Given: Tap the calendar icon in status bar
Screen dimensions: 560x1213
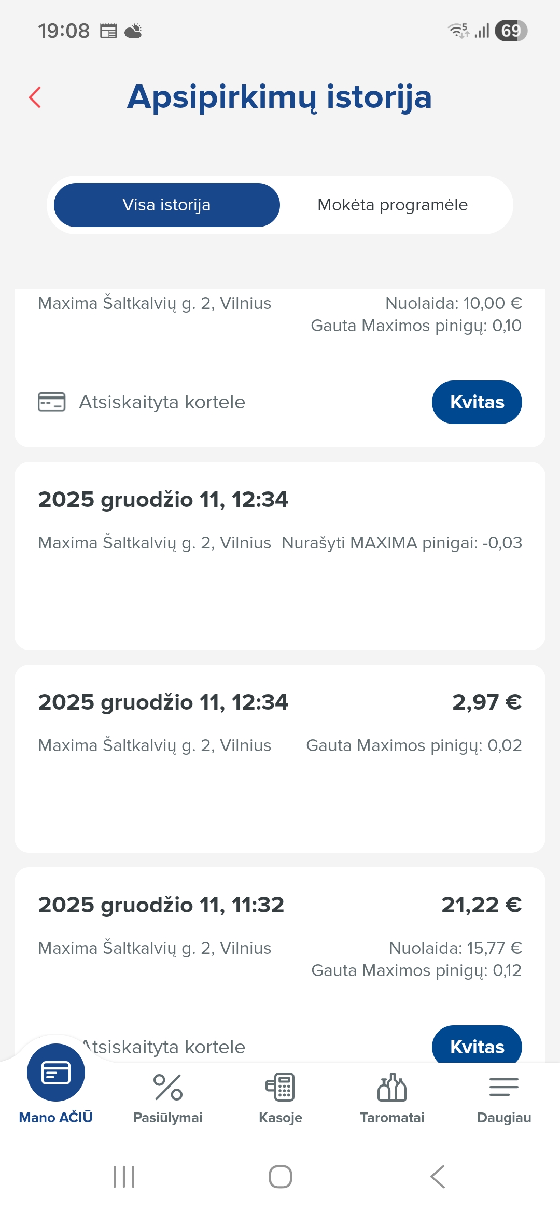Looking at the screenshot, I should 108,31.
